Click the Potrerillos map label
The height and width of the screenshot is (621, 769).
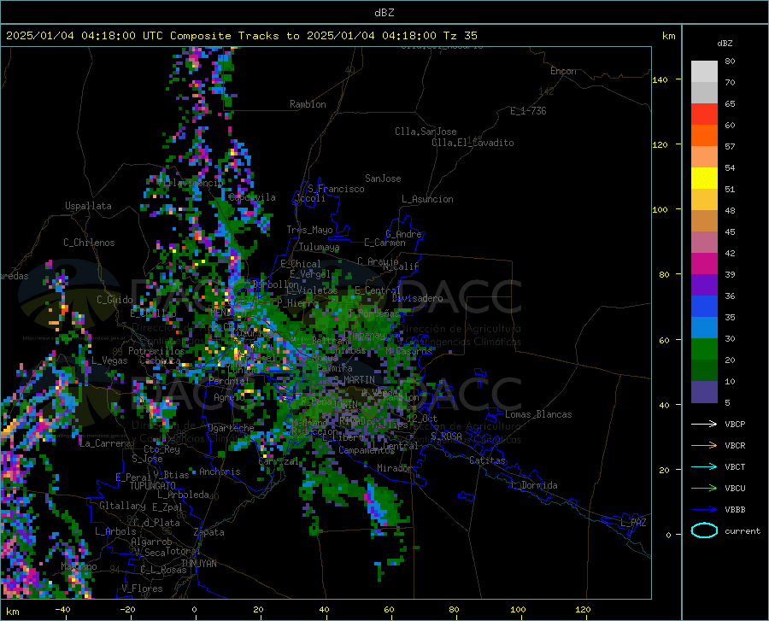(156, 351)
